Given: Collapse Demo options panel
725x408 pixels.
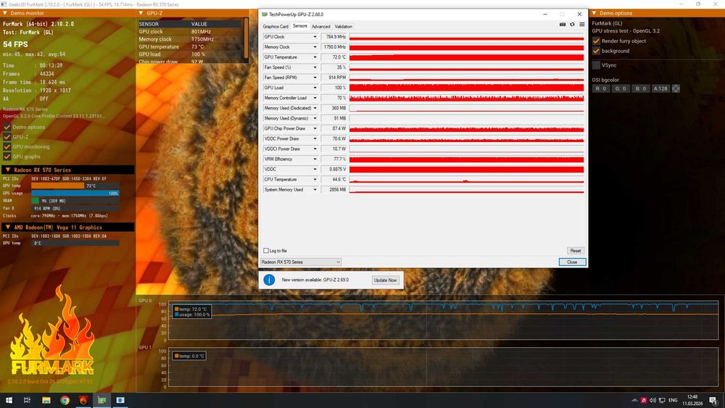Looking at the screenshot, I should coord(594,13).
